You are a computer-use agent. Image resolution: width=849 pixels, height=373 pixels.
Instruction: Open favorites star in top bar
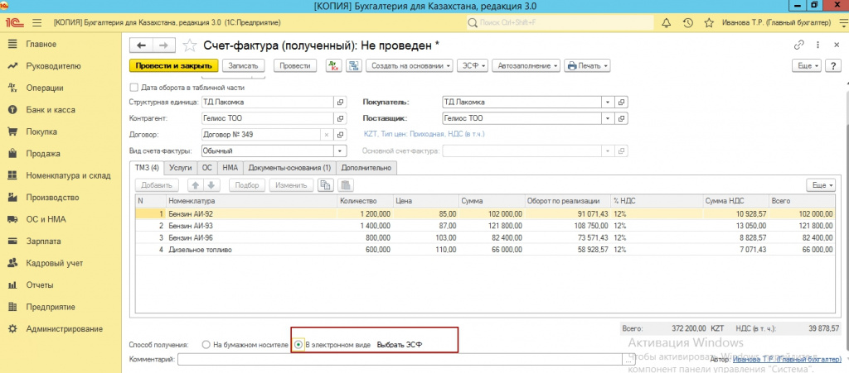(709, 23)
